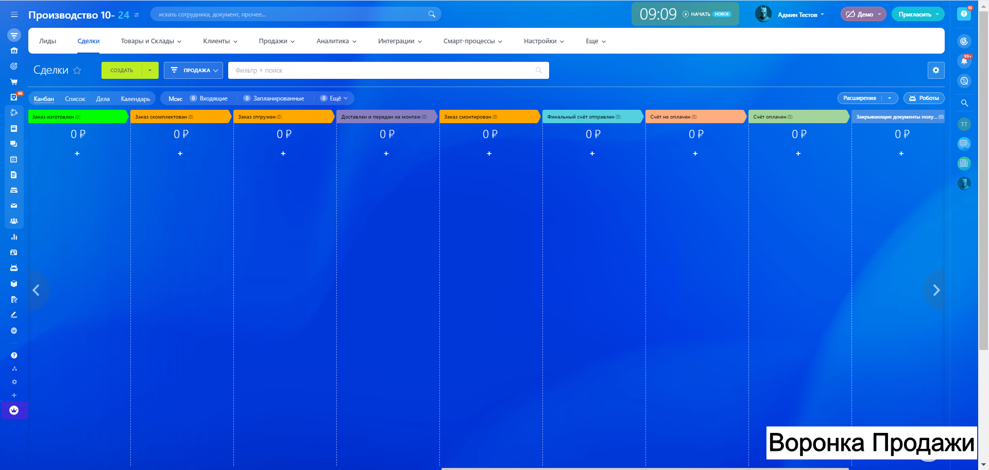Click the e-signature pen icon in sidebar

pyautogui.click(x=14, y=315)
